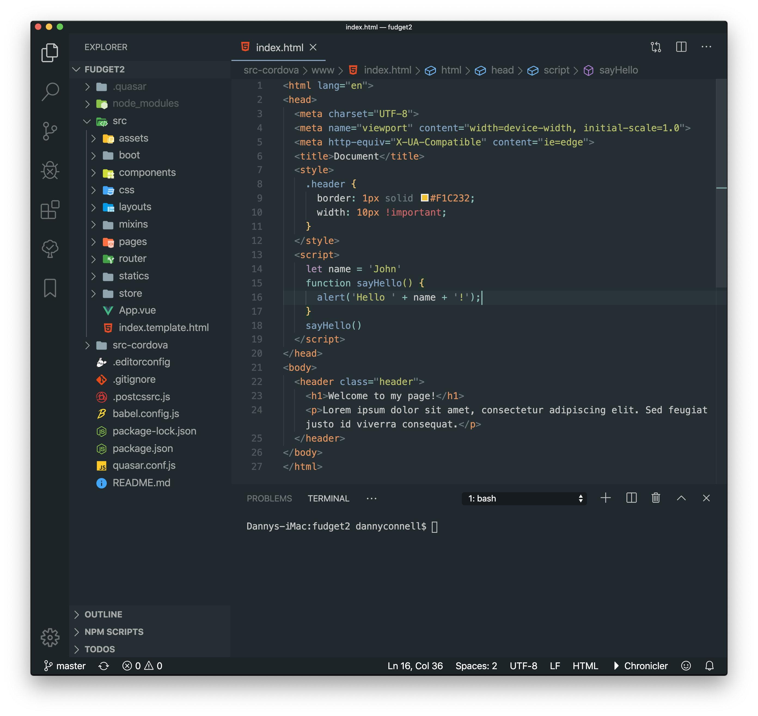Open the Search view in activity bar
Image resolution: width=758 pixels, height=716 pixels.
50,91
